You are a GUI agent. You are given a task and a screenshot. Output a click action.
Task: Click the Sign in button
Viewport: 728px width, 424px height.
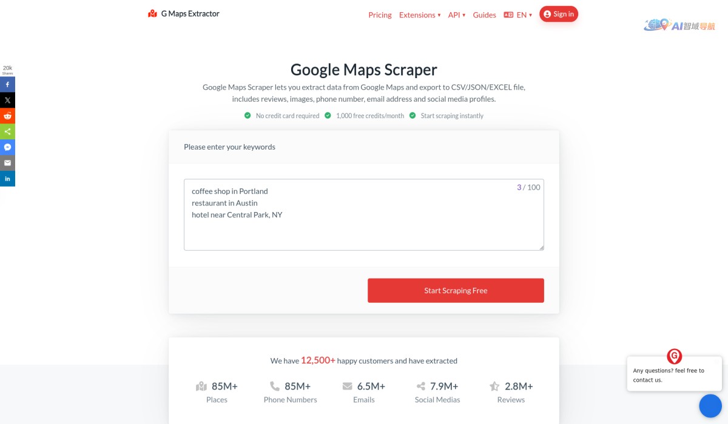click(x=559, y=14)
